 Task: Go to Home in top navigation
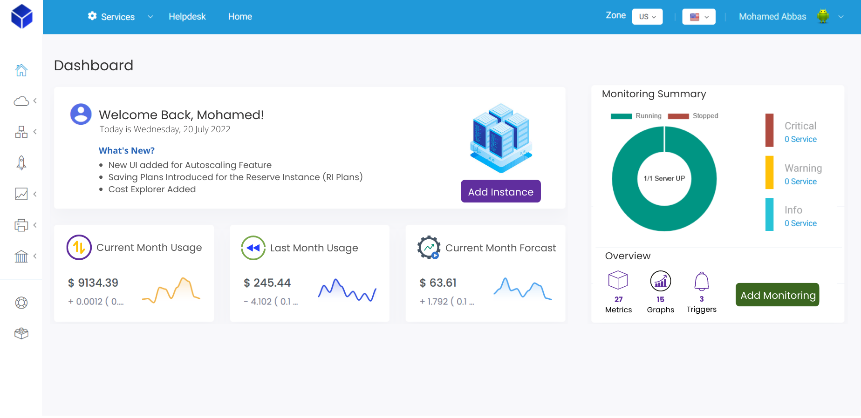[x=240, y=17]
